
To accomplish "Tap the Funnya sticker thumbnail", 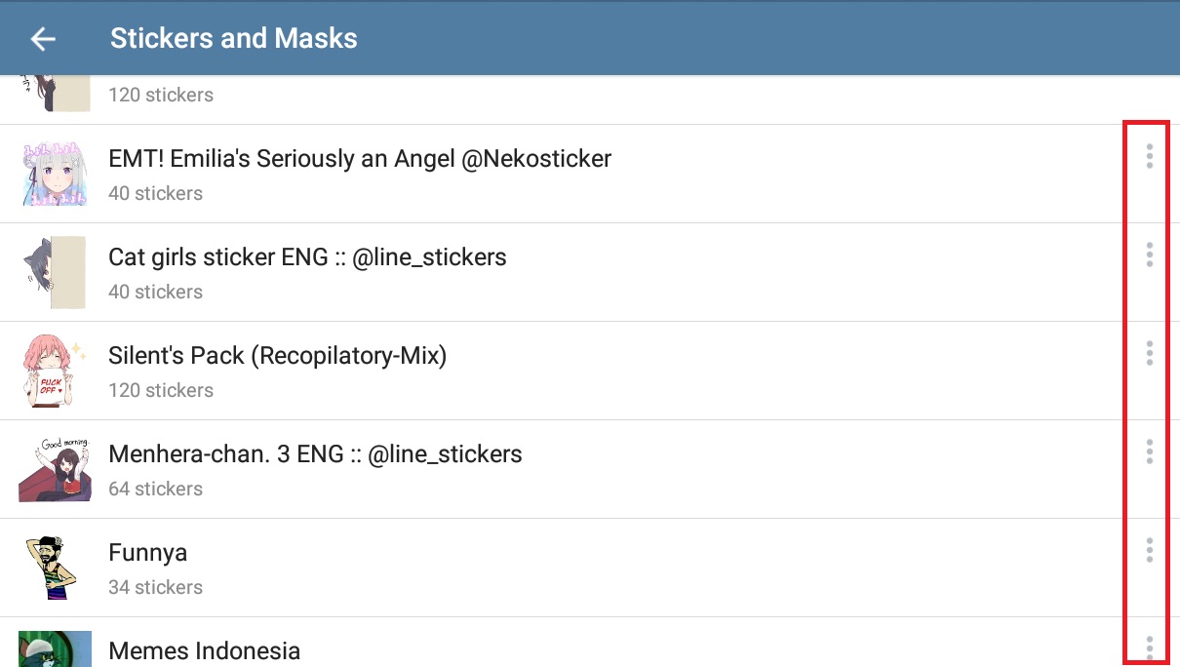I will tap(55, 568).
